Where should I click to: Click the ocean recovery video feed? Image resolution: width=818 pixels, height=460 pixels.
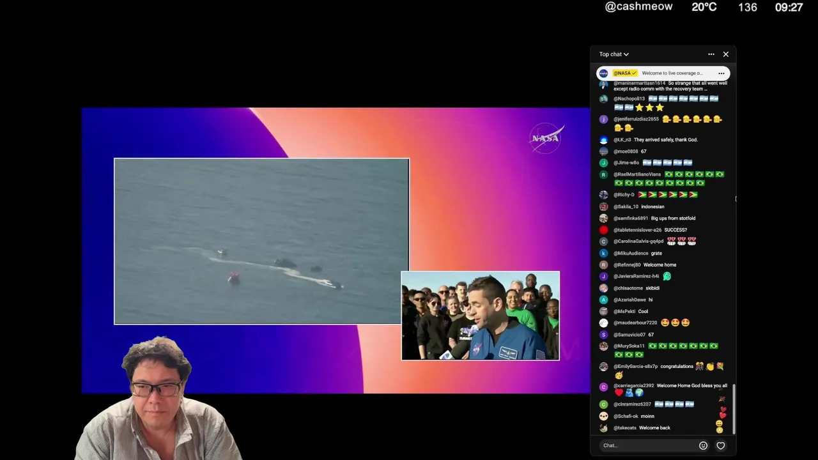[x=261, y=241]
